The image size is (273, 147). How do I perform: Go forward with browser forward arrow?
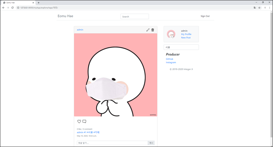pos(8,8)
